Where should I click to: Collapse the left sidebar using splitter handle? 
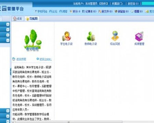coord(11,71)
